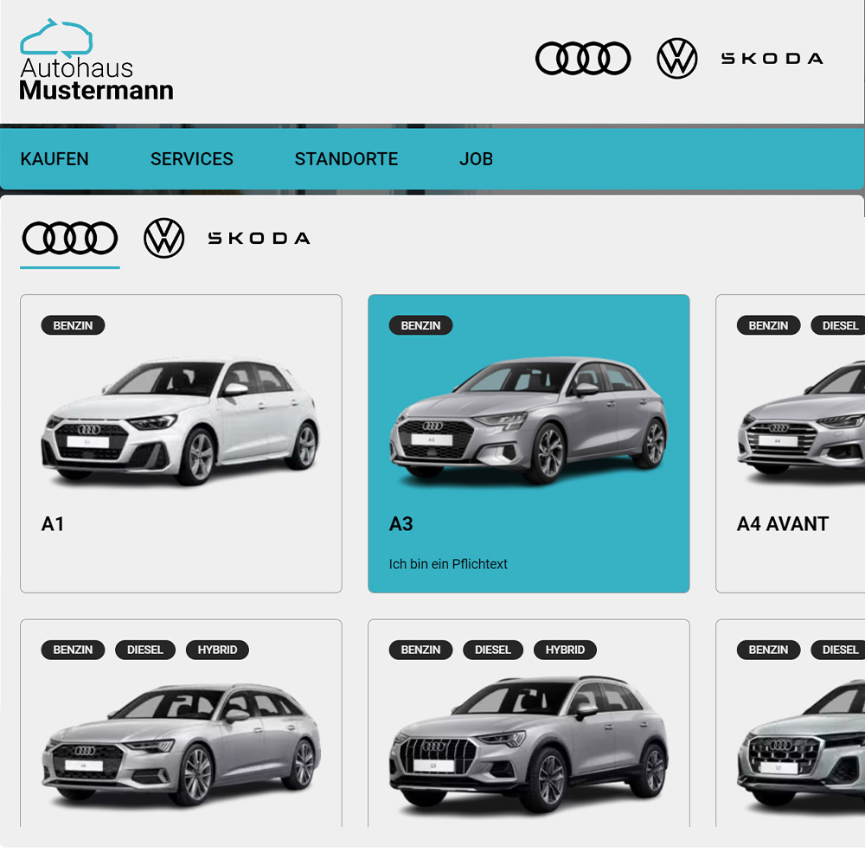Select the Audi brand tab

[x=70, y=238]
